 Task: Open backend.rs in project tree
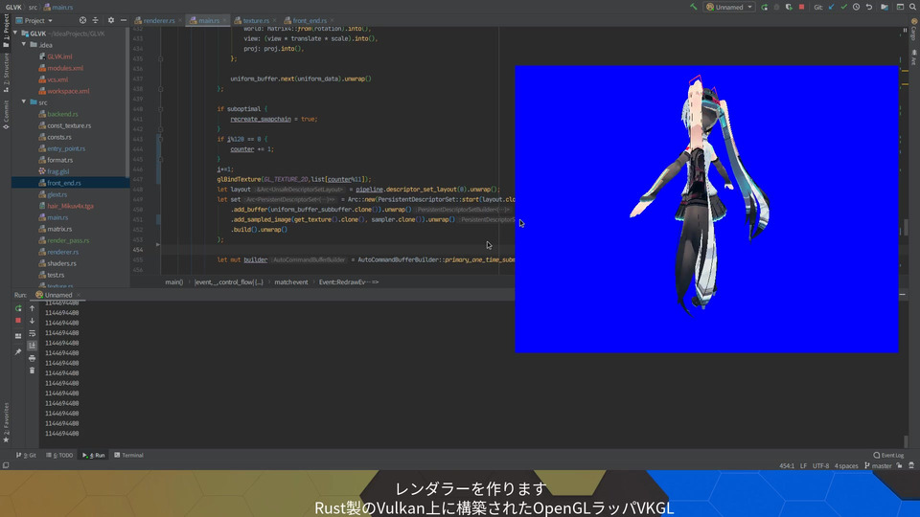[x=63, y=114]
